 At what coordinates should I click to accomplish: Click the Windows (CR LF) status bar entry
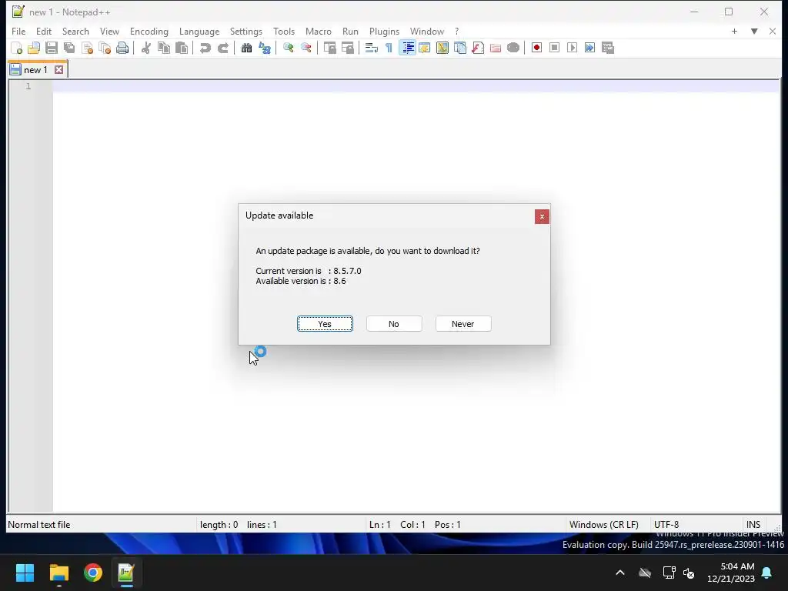click(x=603, y=525)
